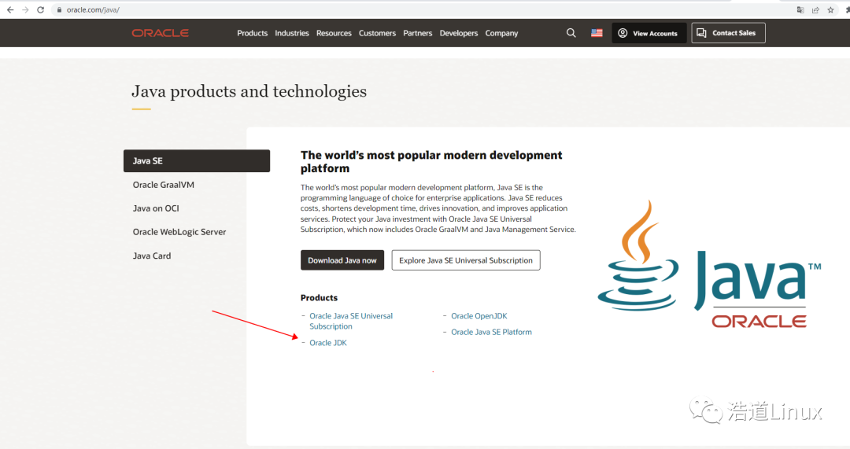Screen dimensions: 850x449
Task: Open the Resources menu
Action: click(x=334, y=33)
